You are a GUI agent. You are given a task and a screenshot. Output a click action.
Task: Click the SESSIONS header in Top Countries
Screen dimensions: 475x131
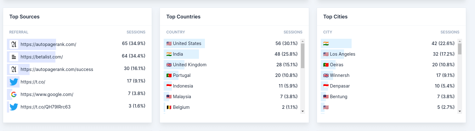click(x=293, y=32)
